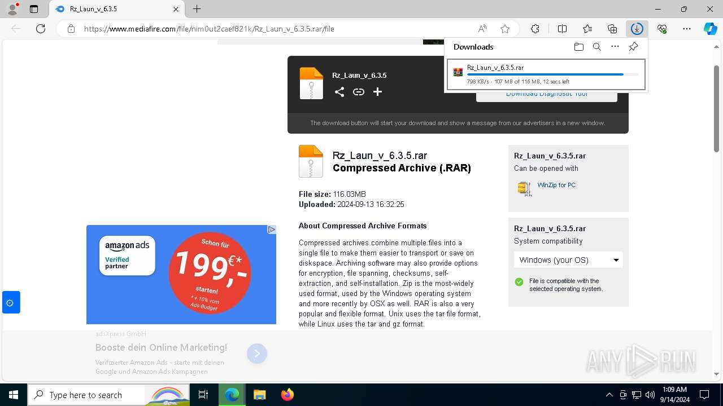Click the Amazon ads banner image
Screen dimensions: 723x406
[x=181, y=275]
